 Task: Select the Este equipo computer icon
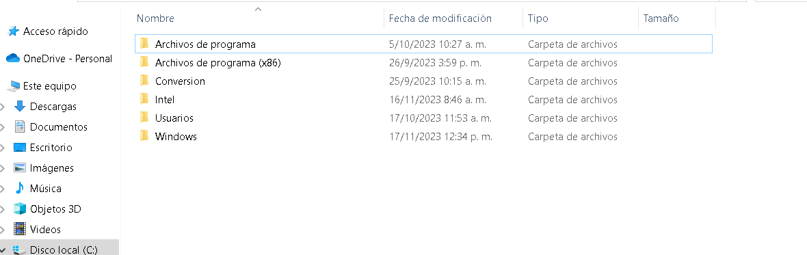click(15, 86)
